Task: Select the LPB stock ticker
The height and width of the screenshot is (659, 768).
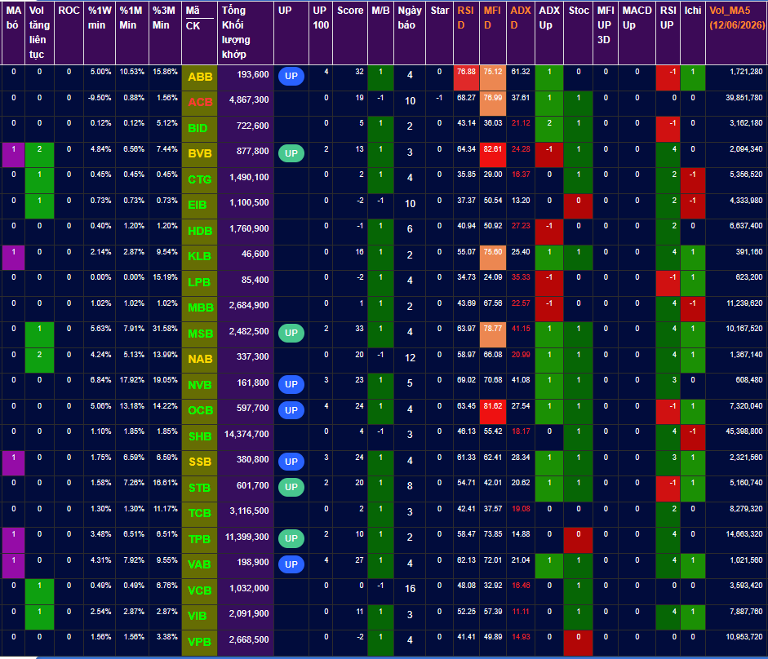Action: click(x=199, y=282)
